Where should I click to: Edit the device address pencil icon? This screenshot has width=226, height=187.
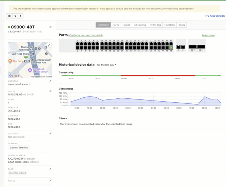[50, 81]
